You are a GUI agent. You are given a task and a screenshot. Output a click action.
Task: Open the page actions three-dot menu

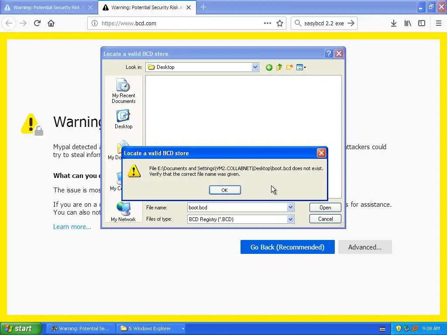(268, 24)
